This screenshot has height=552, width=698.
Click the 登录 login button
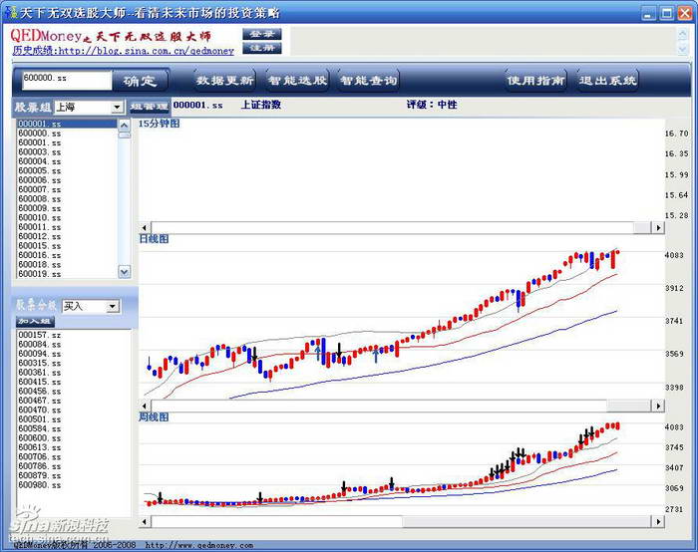click(261, 34)
